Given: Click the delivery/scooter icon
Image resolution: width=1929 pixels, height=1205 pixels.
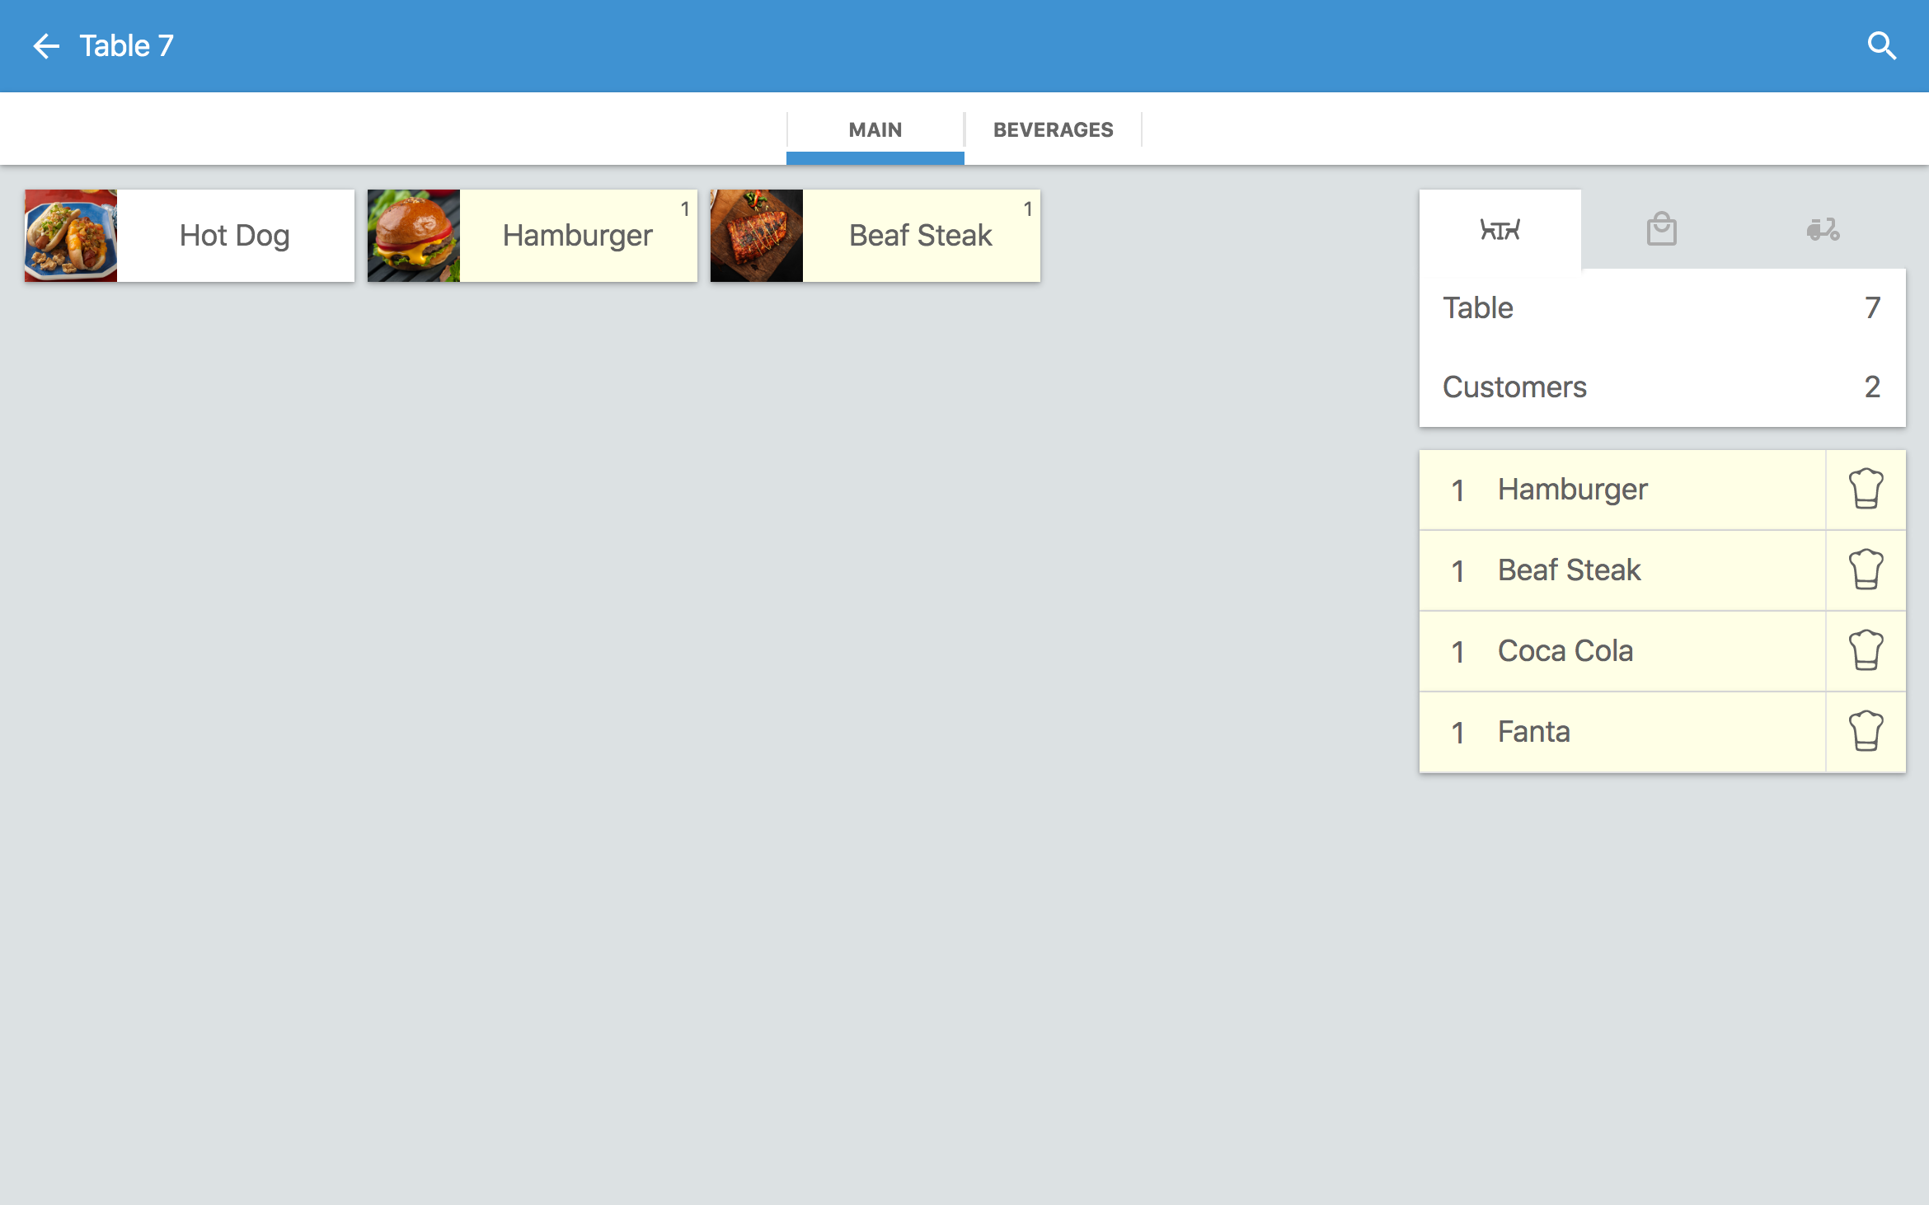Looking at the screenshot, I should pyautogui.click(x=1823, y=229).
